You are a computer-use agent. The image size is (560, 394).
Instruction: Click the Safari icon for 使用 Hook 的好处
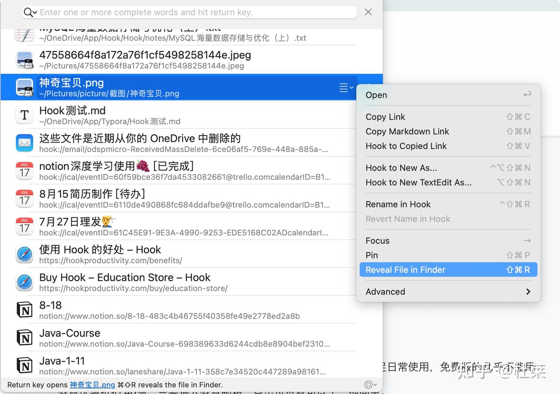tap(24, 254)
